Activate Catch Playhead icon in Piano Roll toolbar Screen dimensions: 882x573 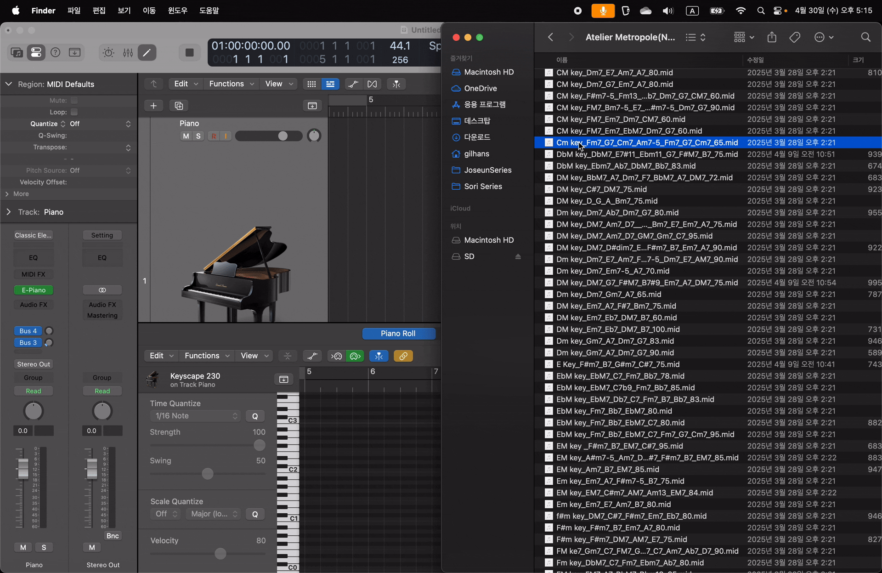(379, 356)
